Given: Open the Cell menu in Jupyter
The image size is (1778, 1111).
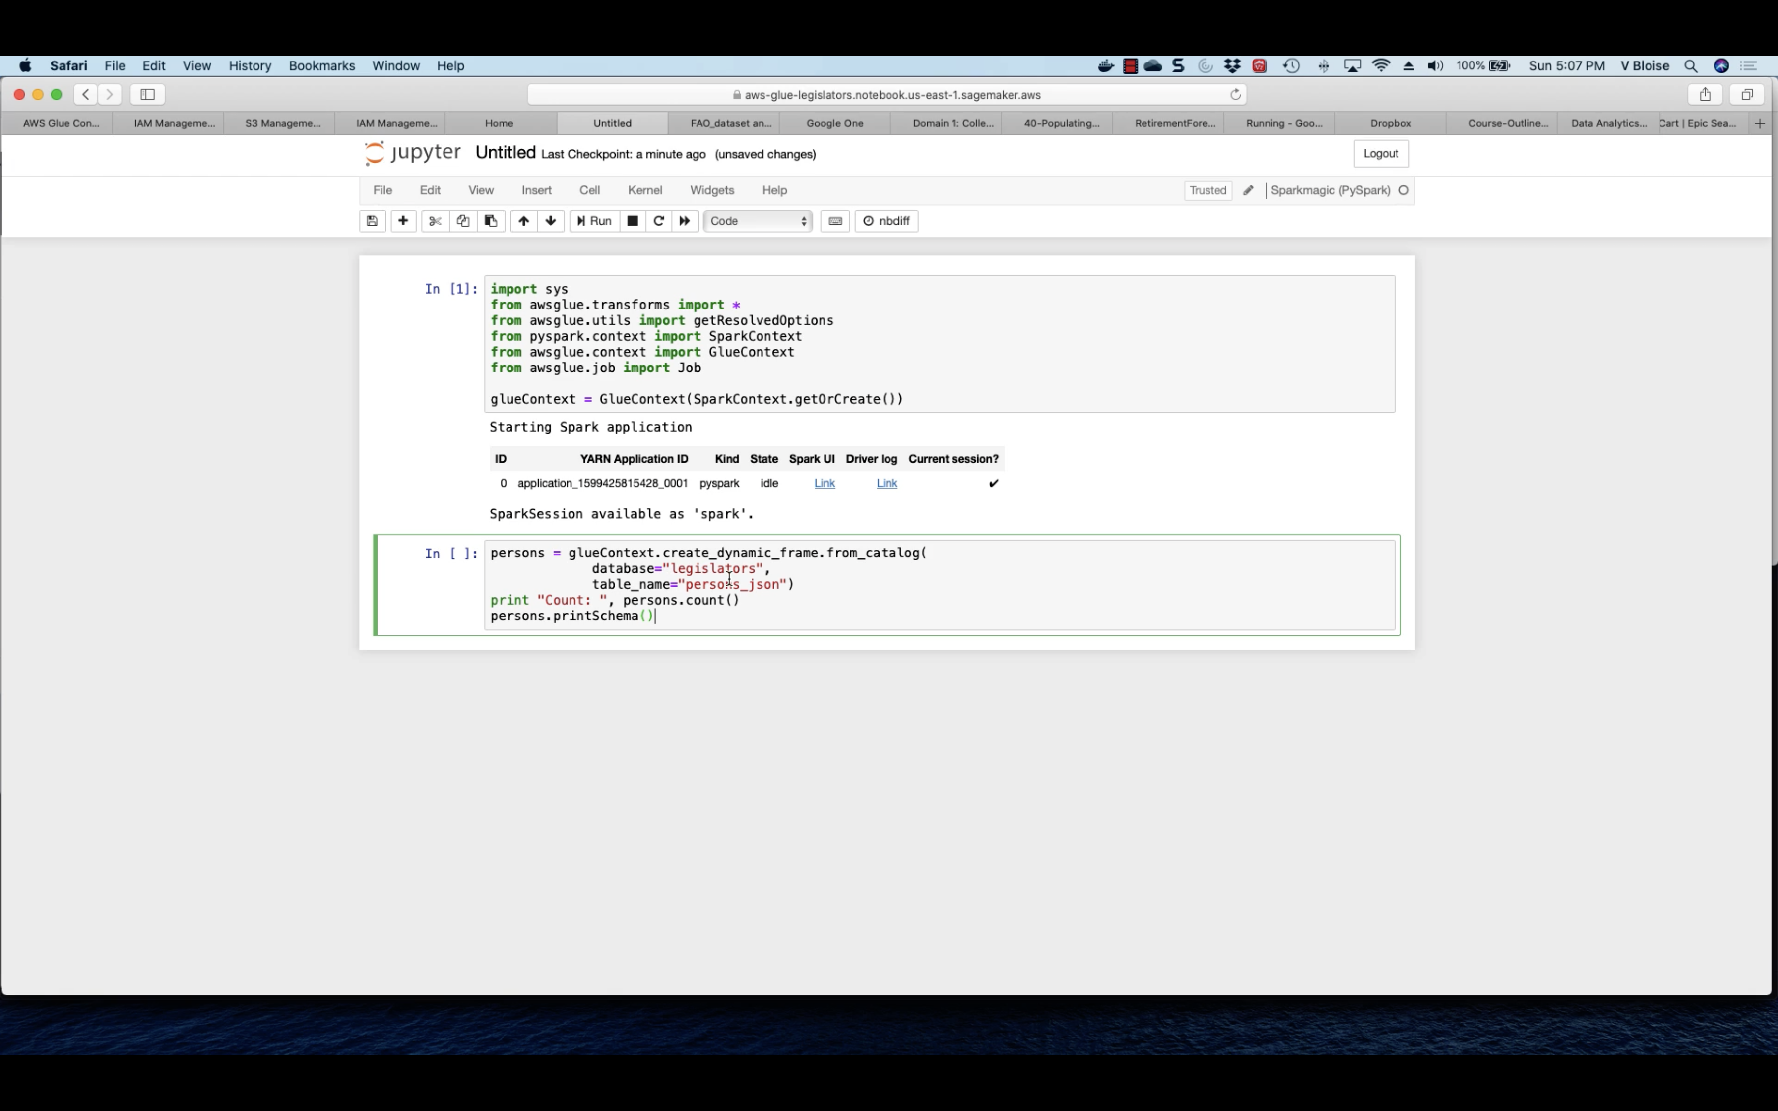Looking at the screenshot, I should 589,190.
